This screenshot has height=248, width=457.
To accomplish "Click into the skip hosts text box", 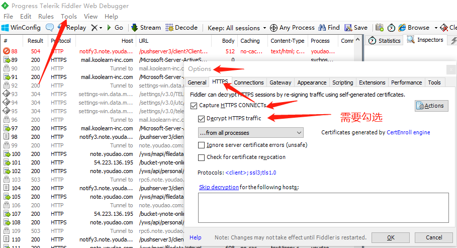I will [x=323, y=208].
